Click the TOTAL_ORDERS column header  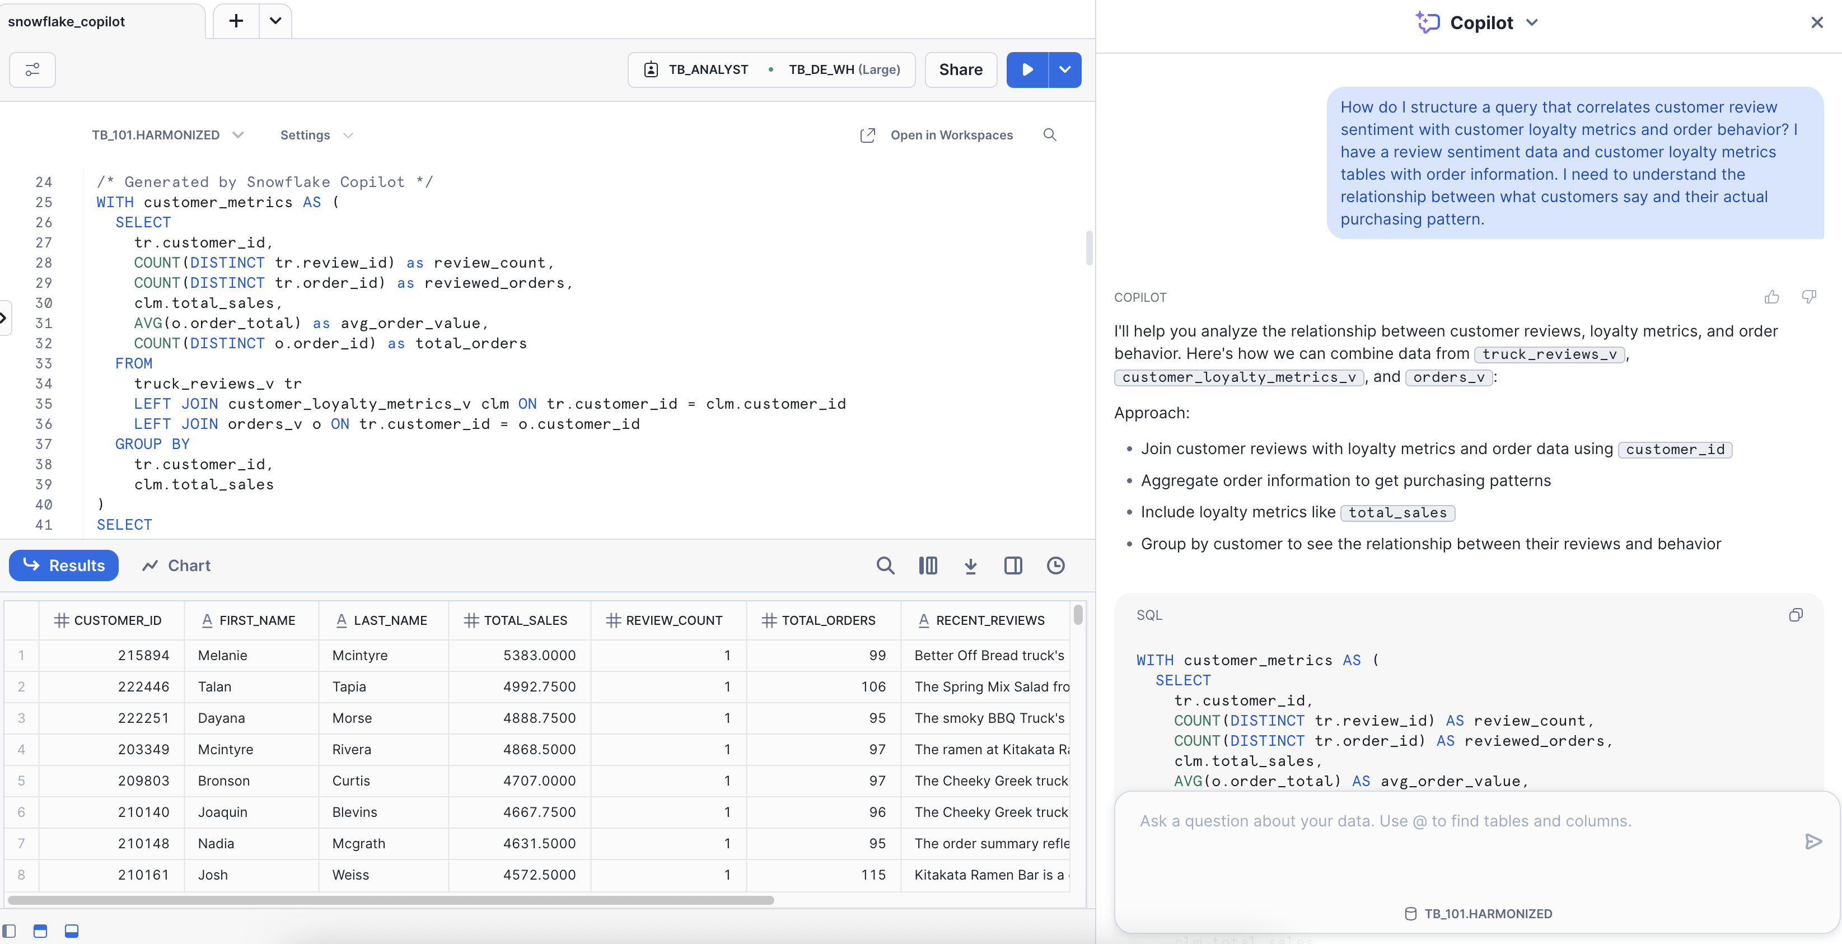pyautogui.click(x=822, y=620)
